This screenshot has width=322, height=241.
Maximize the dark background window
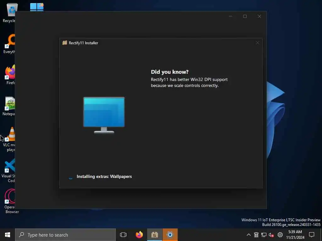click(x=245, y=16)
